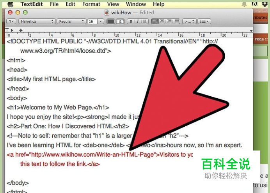The width and height of the screenshot is (270, 193).
Task: Open the Apple menu
Action: (x=11, y=4)
